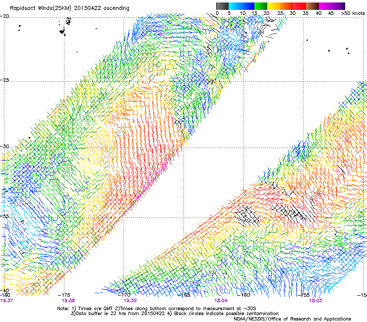This screenshot has height=322, width=367.
Task: Click the '18:05' overpass time label
Action: 315,301
